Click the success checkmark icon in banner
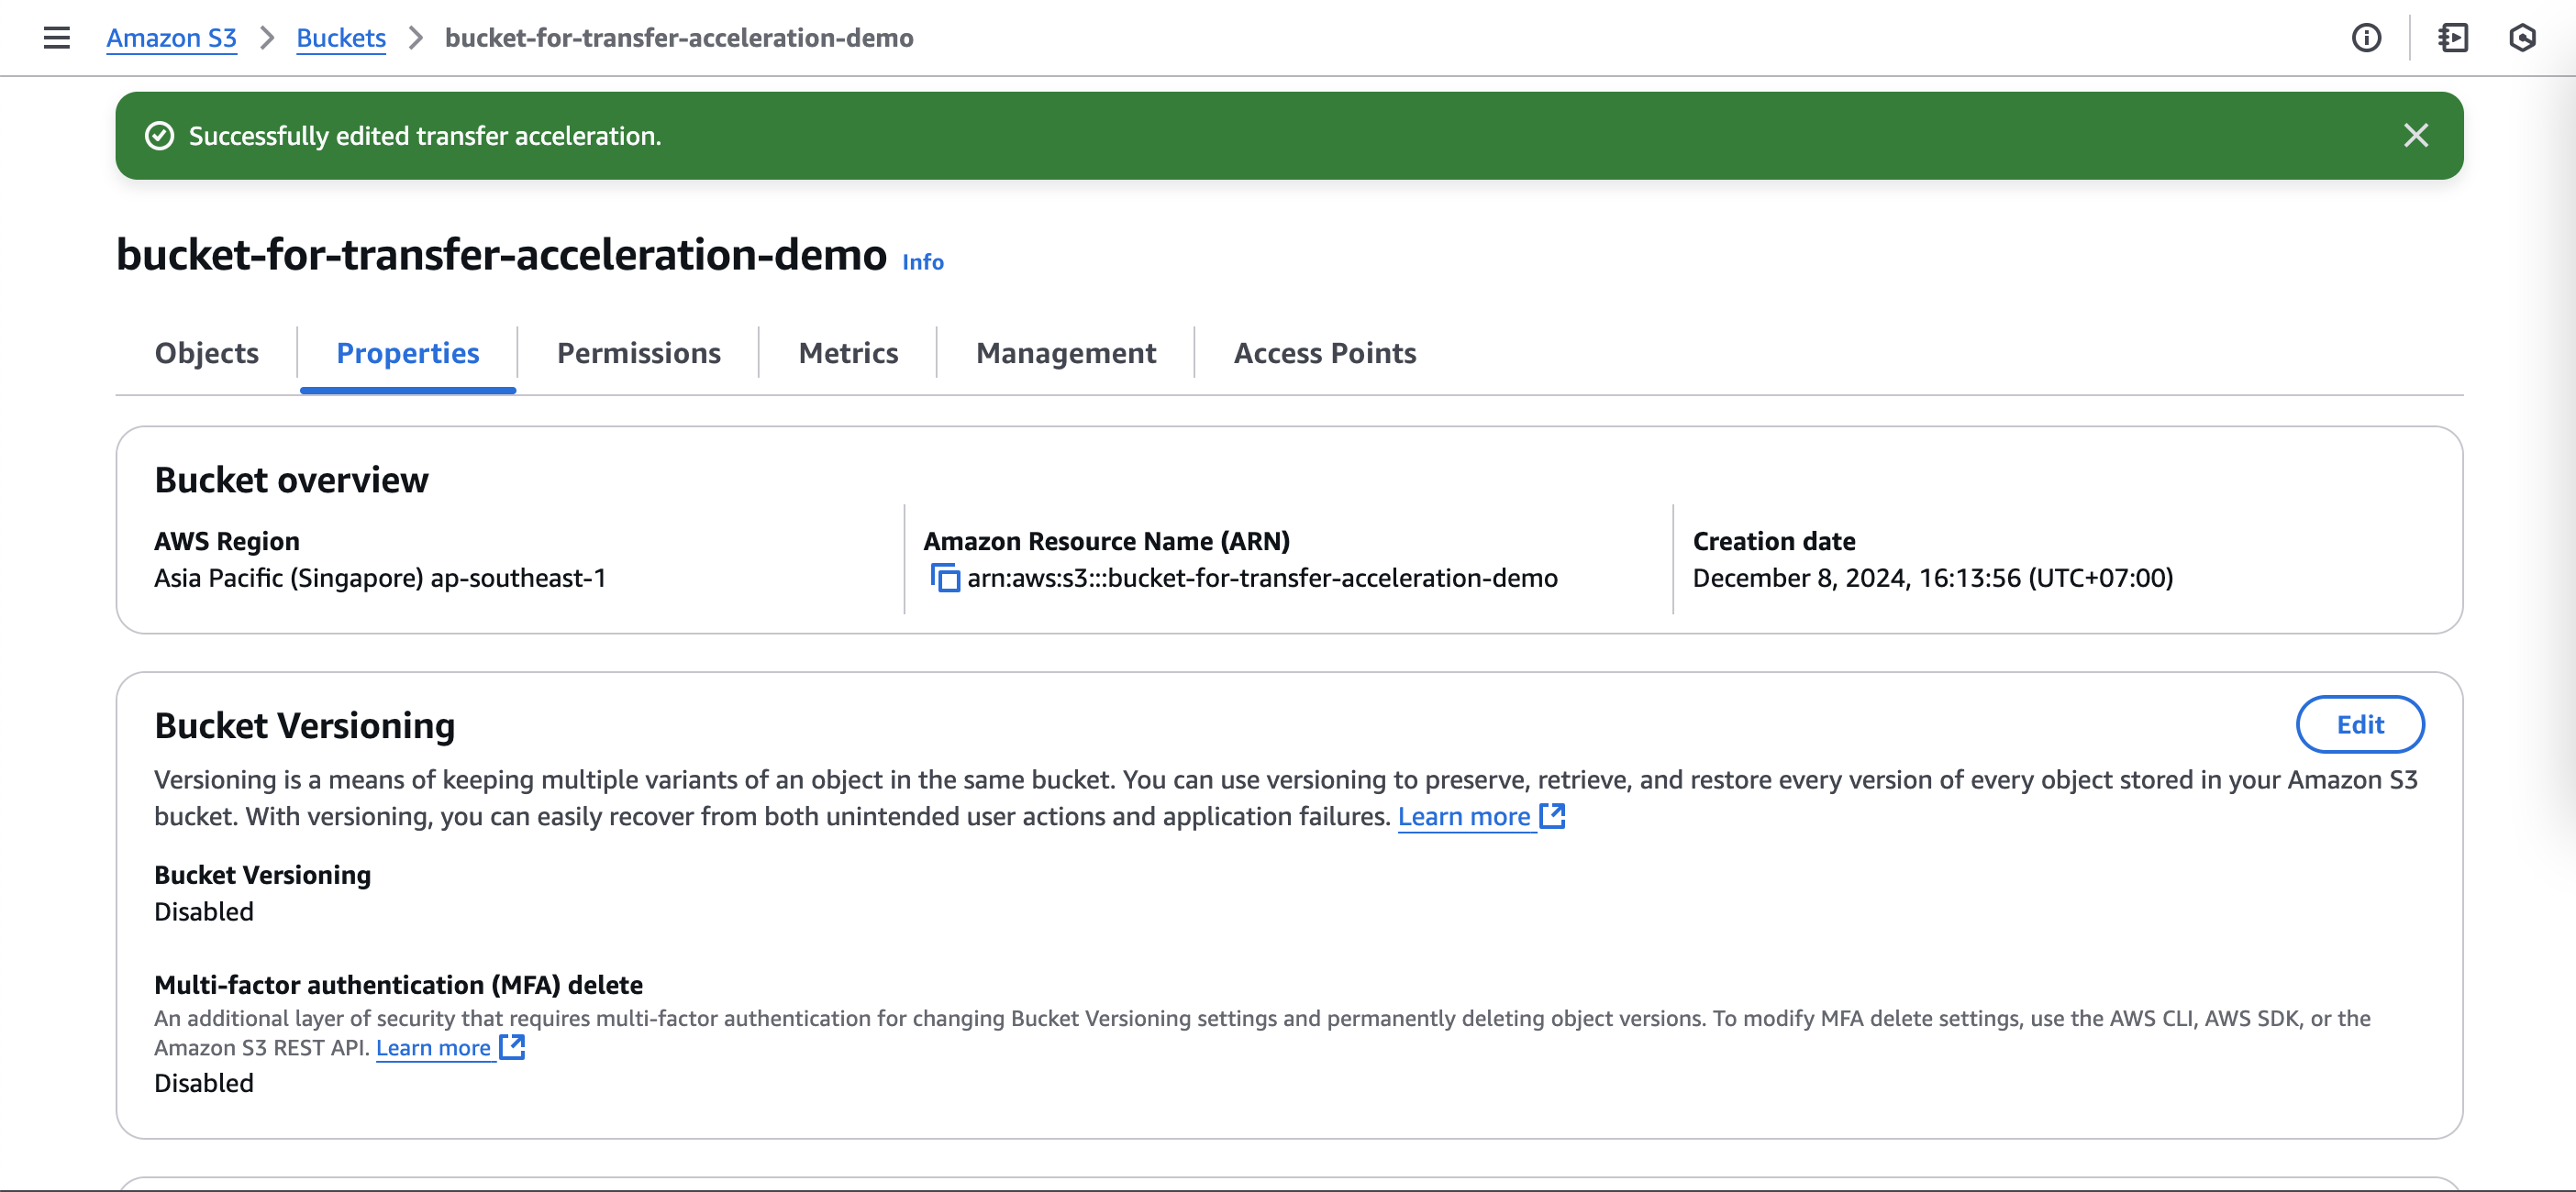The height and width of the screenshot is (1192, 2576). [160, 136]
